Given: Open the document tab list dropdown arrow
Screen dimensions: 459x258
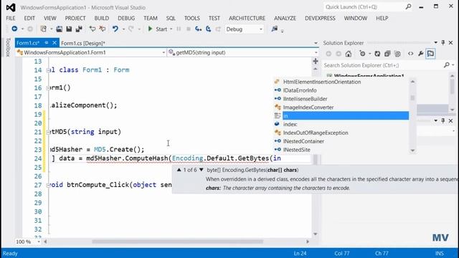Looking at the screenshot, I should pyautogui.click(x=316, y=43).
